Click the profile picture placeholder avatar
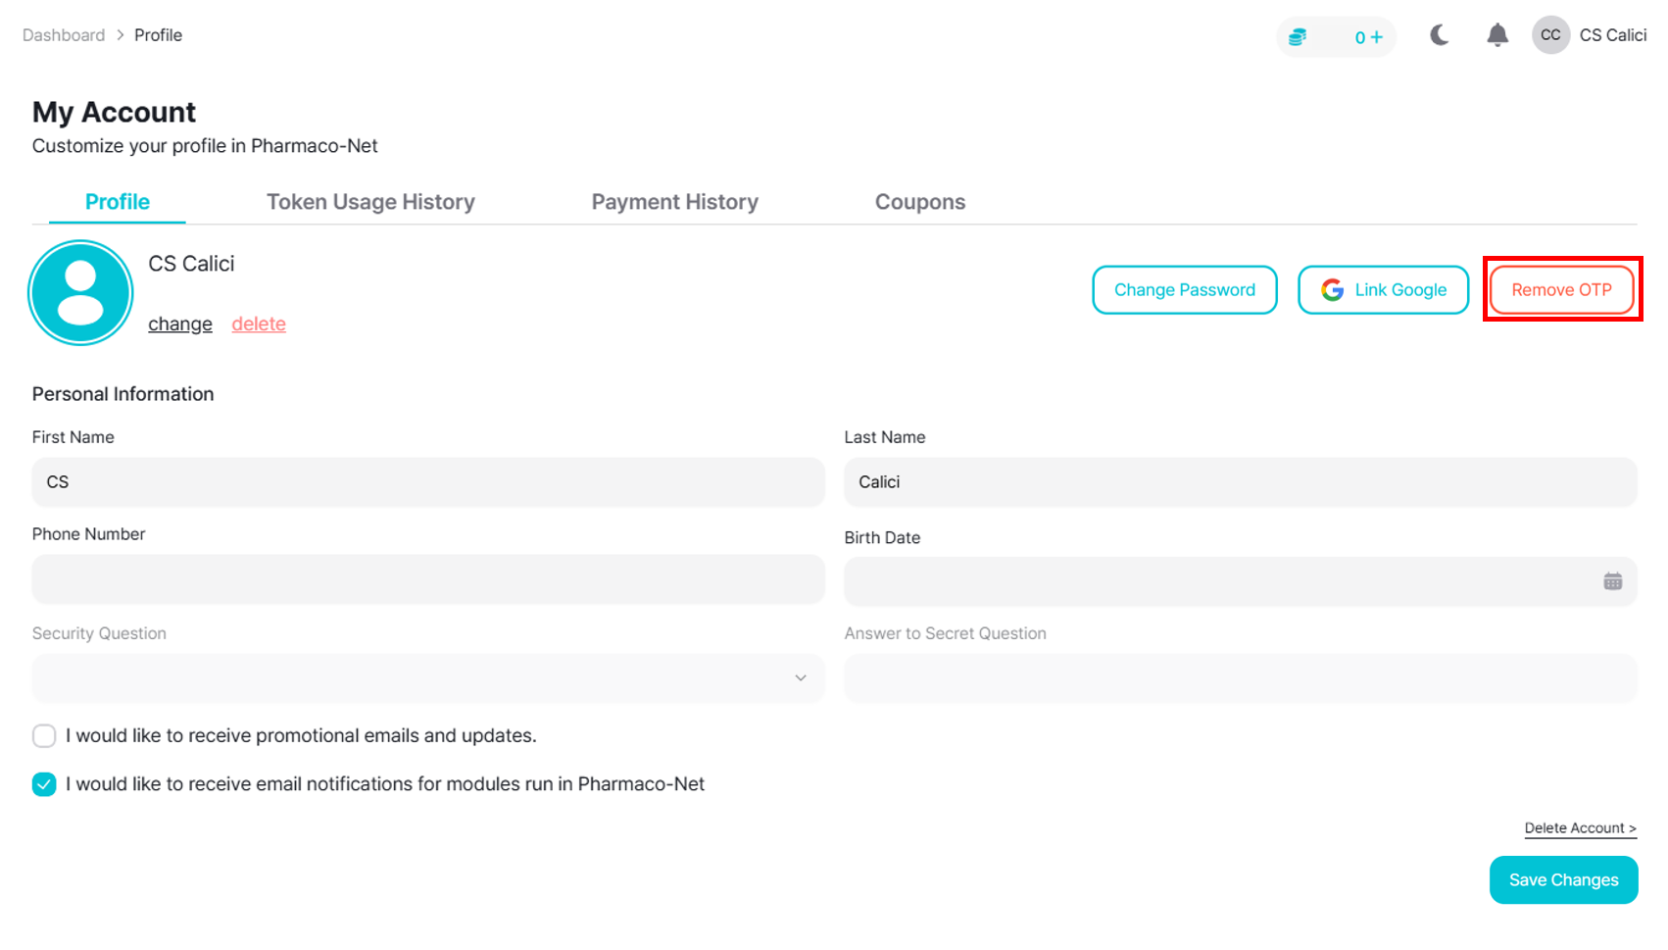 [x=80, y=292]
